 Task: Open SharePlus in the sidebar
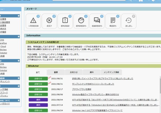coord(3,43)
